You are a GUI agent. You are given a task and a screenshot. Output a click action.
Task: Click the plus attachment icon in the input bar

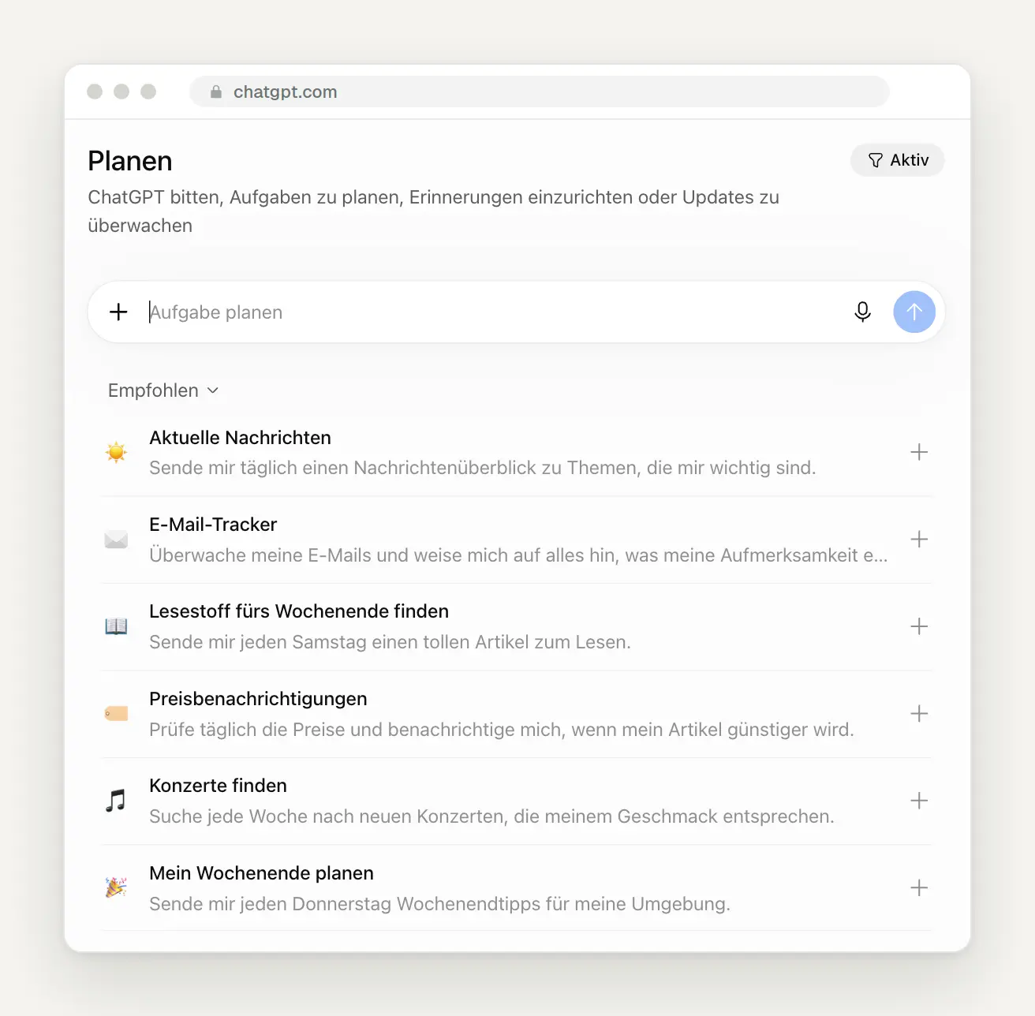118,312
